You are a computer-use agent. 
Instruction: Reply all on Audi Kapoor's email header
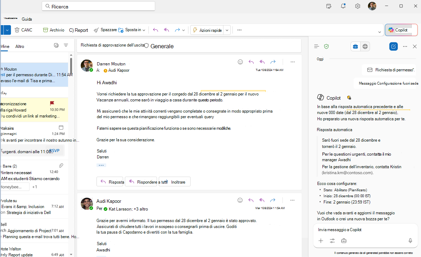point(262,200)
